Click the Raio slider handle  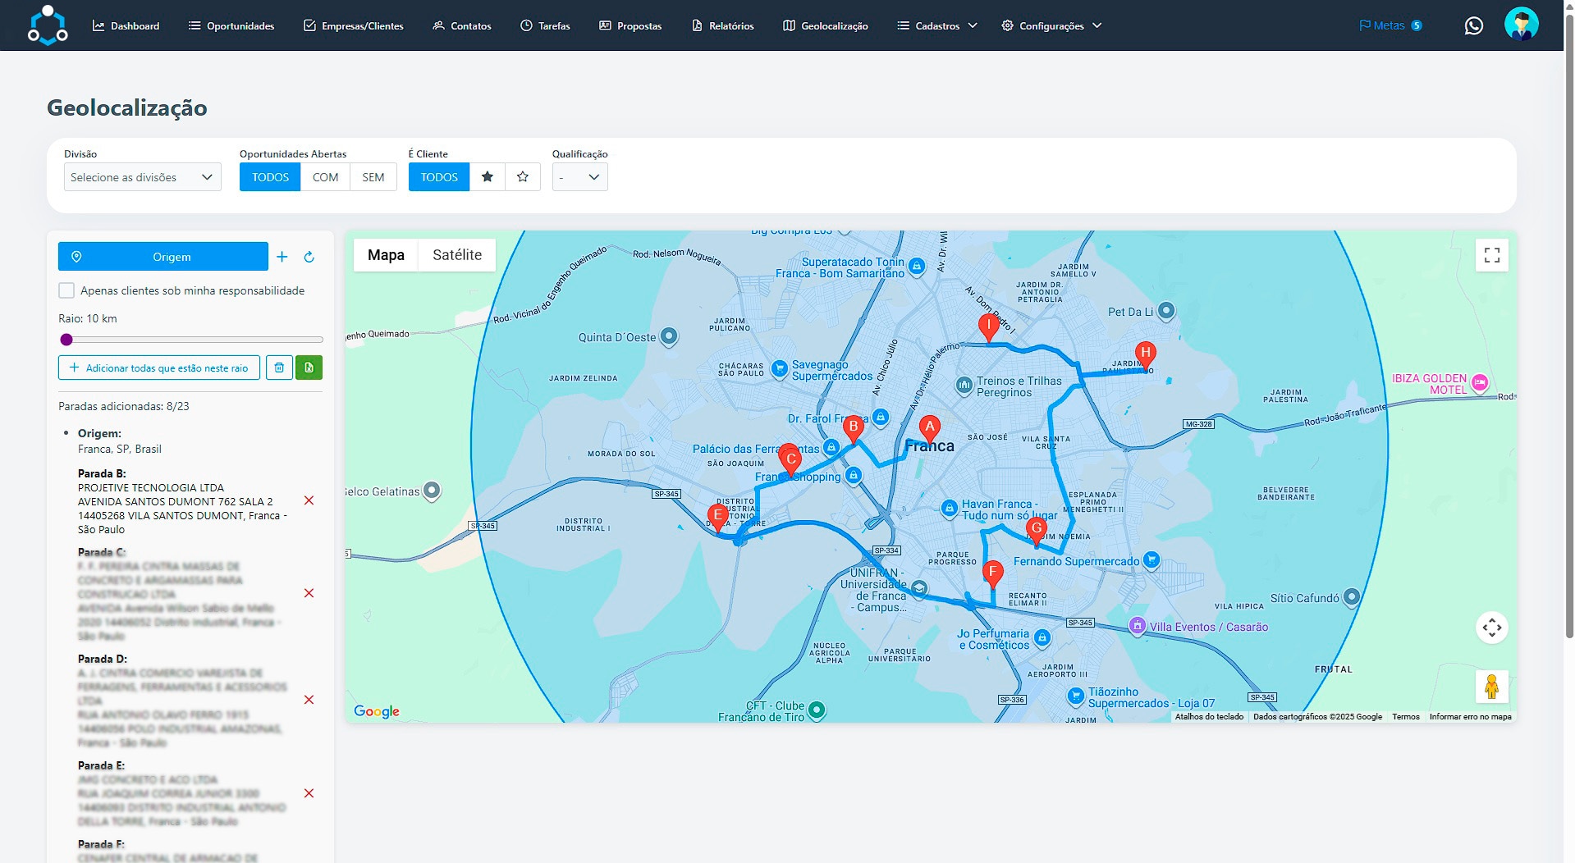(x=66, y=340)
